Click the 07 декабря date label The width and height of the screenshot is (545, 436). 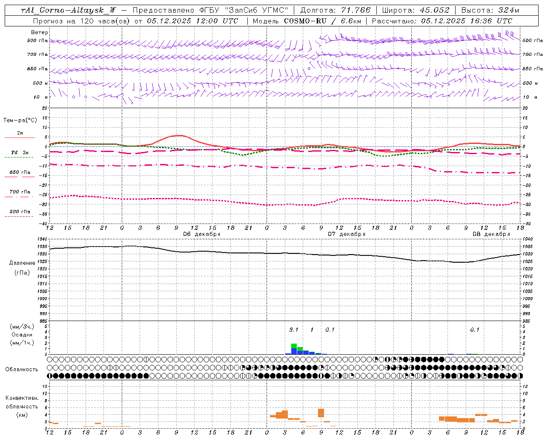pyautogui.click(x=346, y=234)
